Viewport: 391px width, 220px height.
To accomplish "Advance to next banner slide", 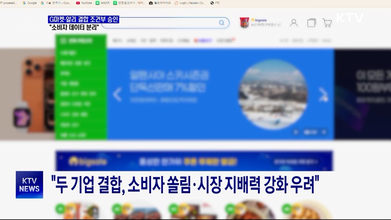I will click(x=324, y=95).
